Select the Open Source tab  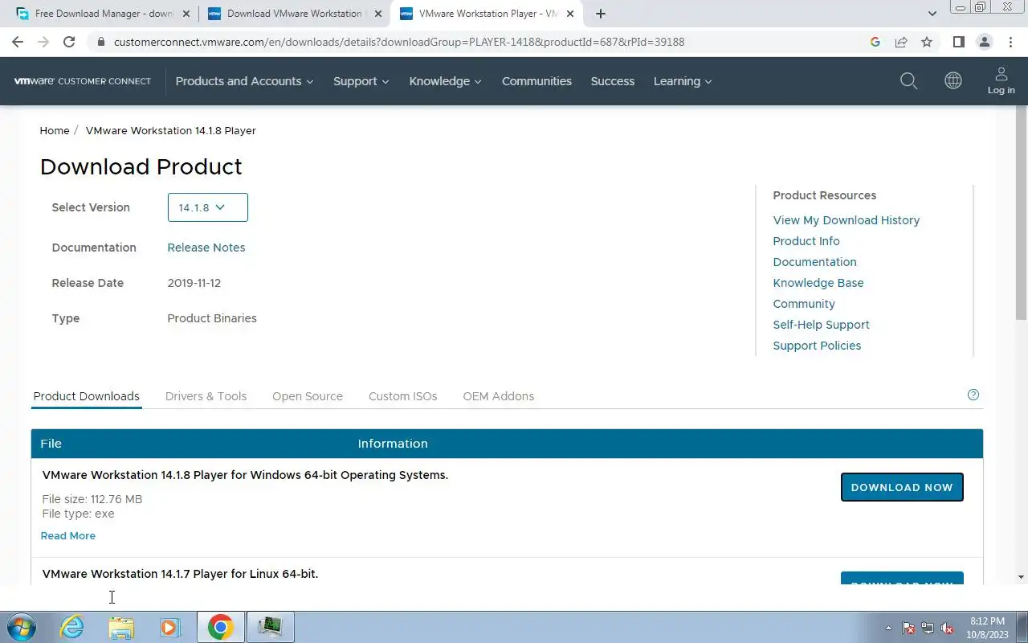click(308, 396)
